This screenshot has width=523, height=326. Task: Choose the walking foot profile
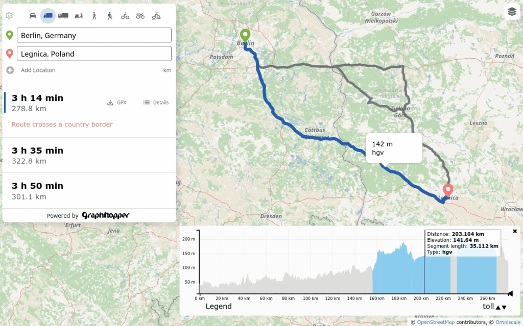[x=94, y=16]
